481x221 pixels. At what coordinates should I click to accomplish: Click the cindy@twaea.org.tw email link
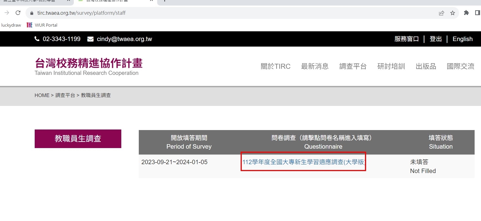point(124,39)
